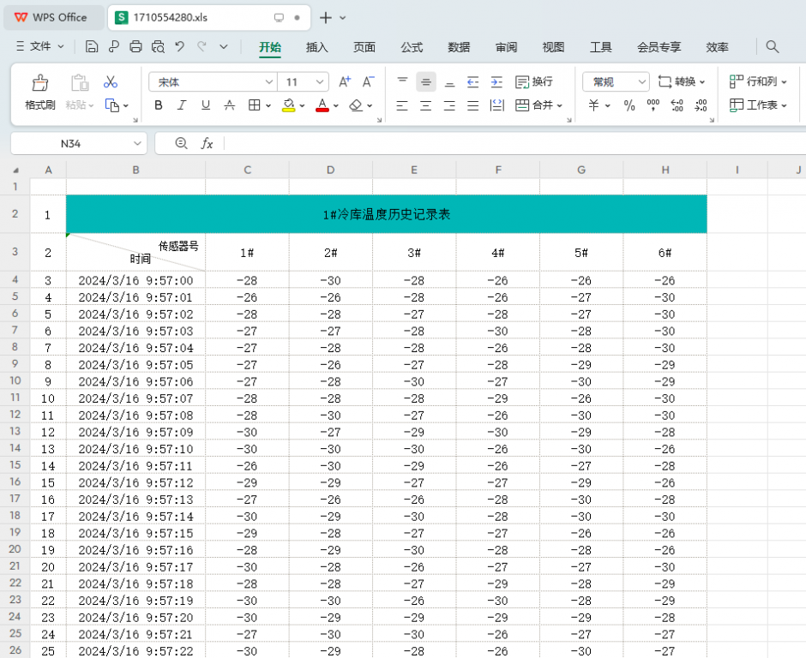Viewport: 806px width, 658px height.
Task: Clear formatting with the eraser icon
Action: [356, 105]
